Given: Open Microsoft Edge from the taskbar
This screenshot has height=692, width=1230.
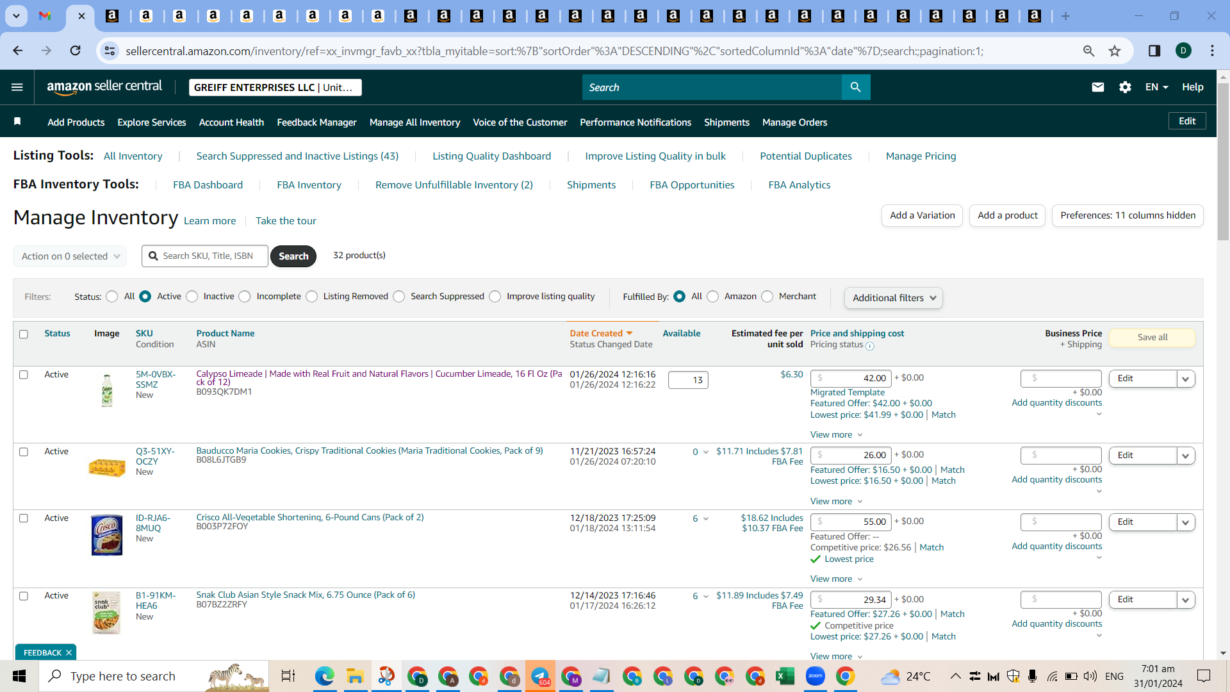Looking at the screenshot, I should 324,676.
